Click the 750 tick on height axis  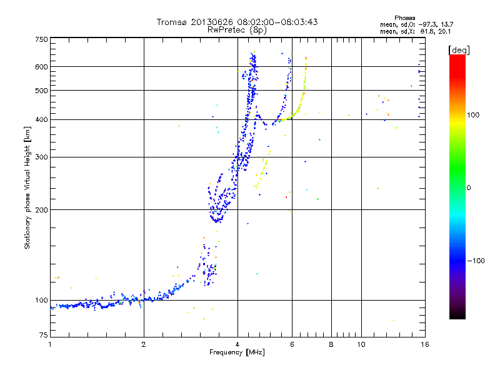[x=41, y=39]
